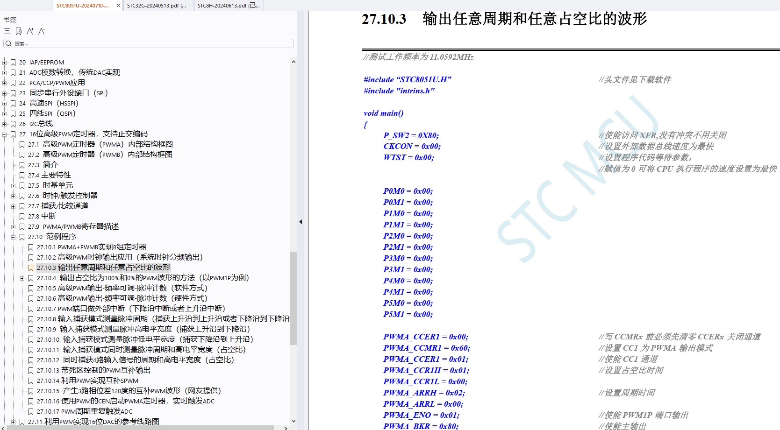Expand the 27.5 时基单元 node
This screenshot has height=430, width=780.
click(14, 186)
